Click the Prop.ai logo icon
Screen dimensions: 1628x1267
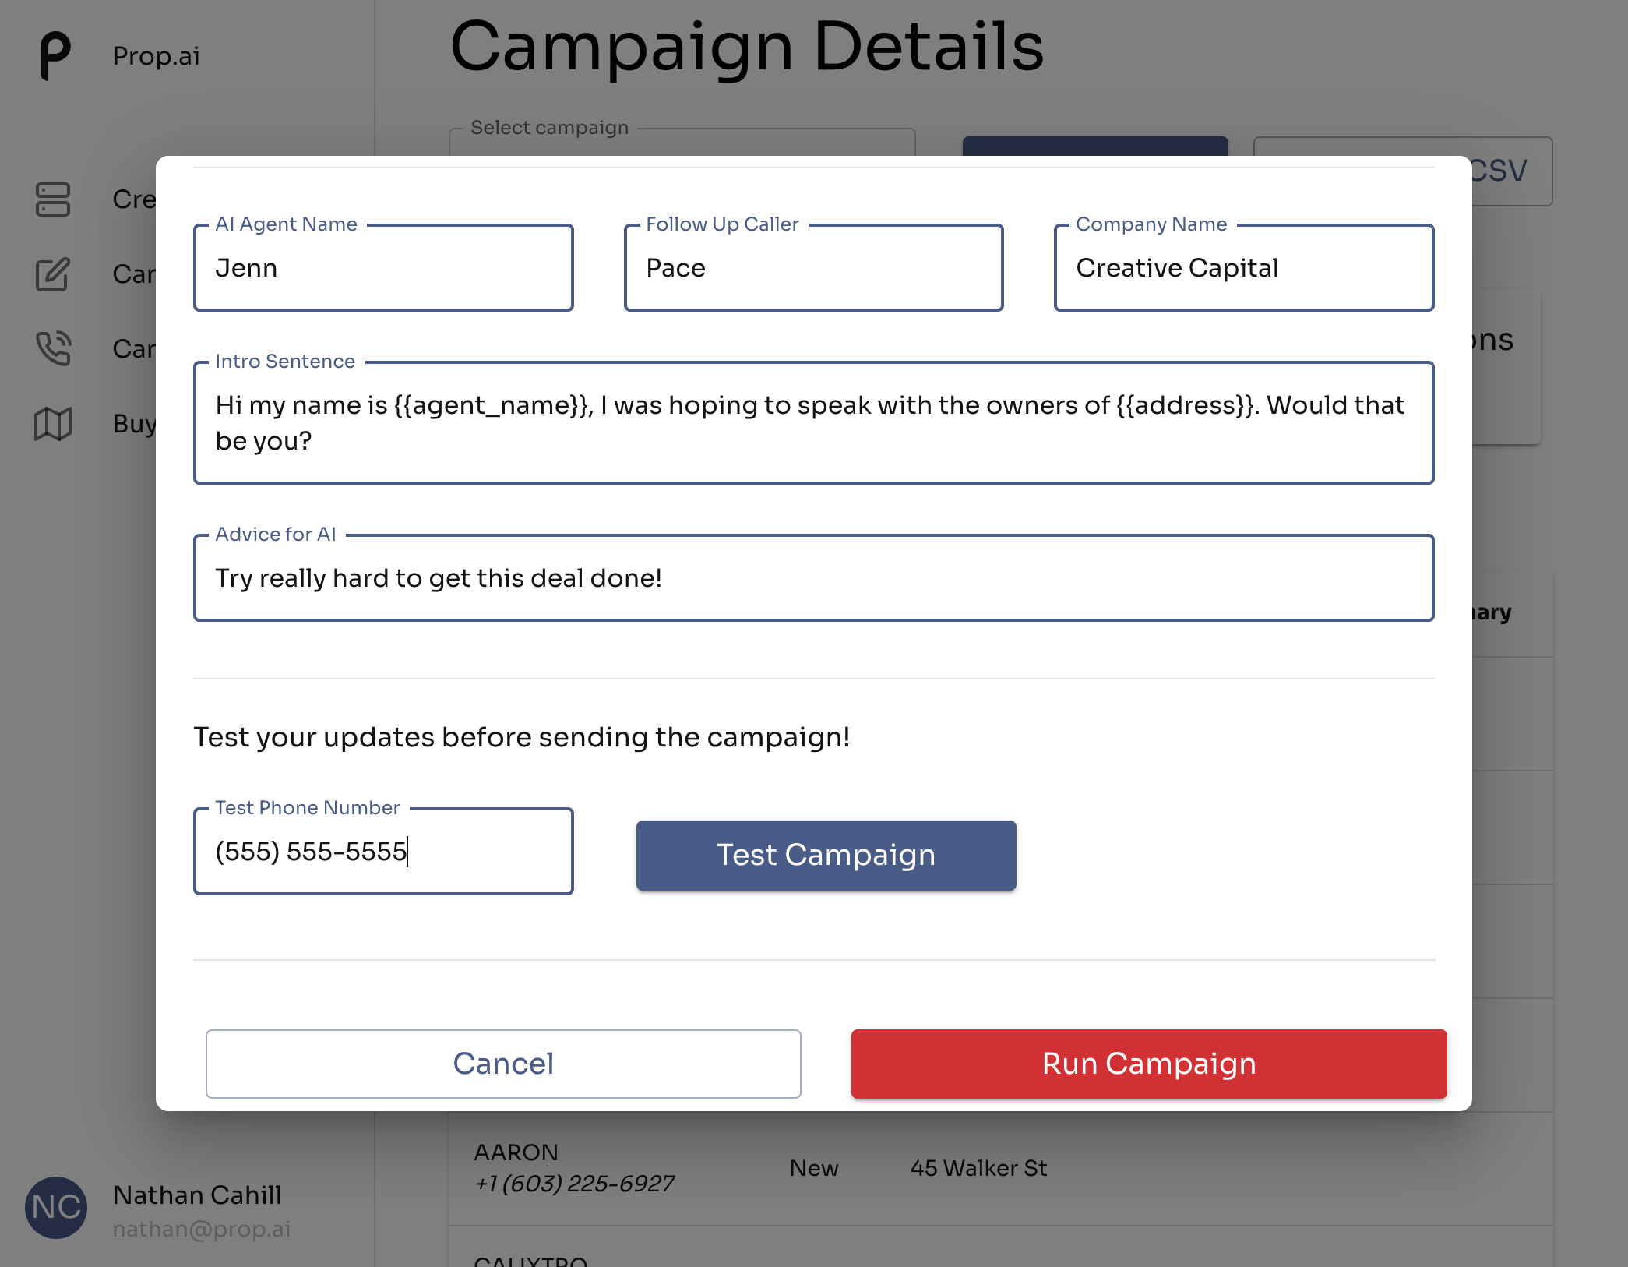click(55, 55)
